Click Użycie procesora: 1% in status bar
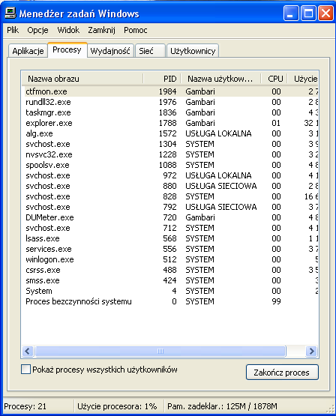This screenshot has height=416, width=336. point(117,406)
